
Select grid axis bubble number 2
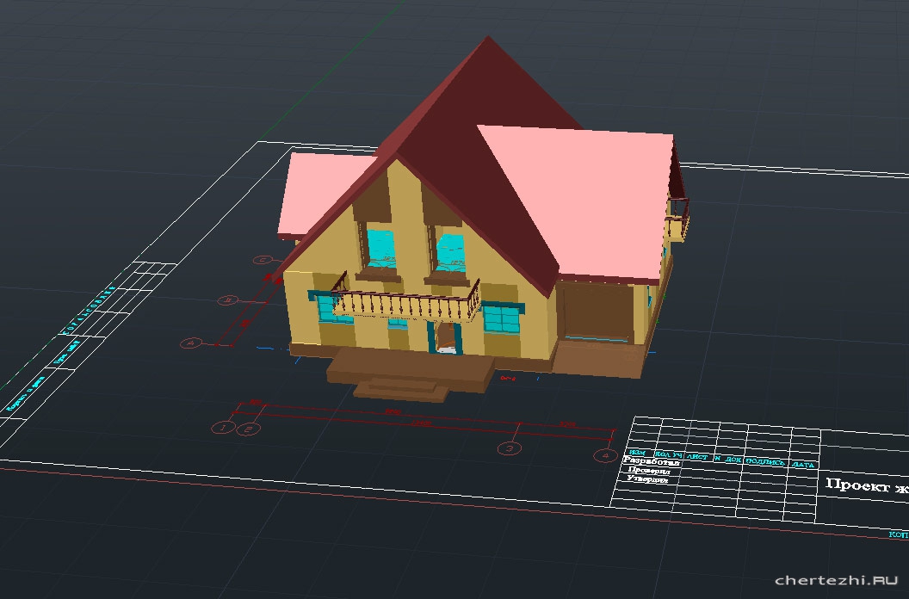pyautogui.click(x=248, y=429)
